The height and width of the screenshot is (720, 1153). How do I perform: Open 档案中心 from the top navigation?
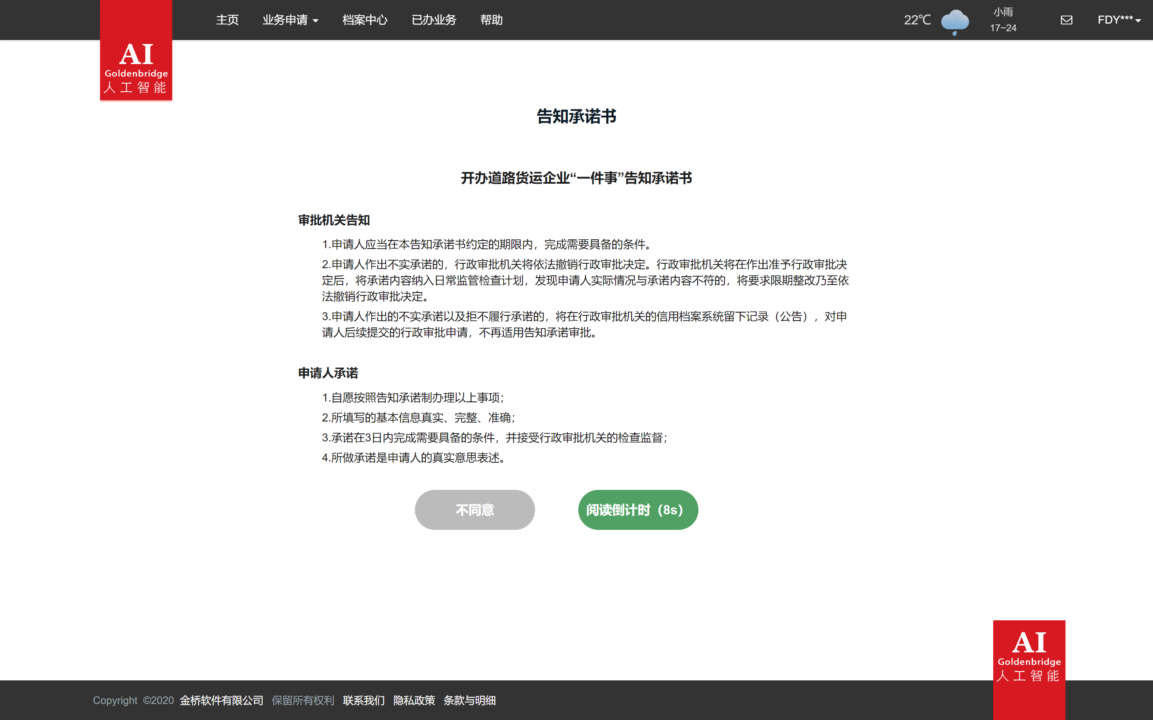tap(364, 20)
